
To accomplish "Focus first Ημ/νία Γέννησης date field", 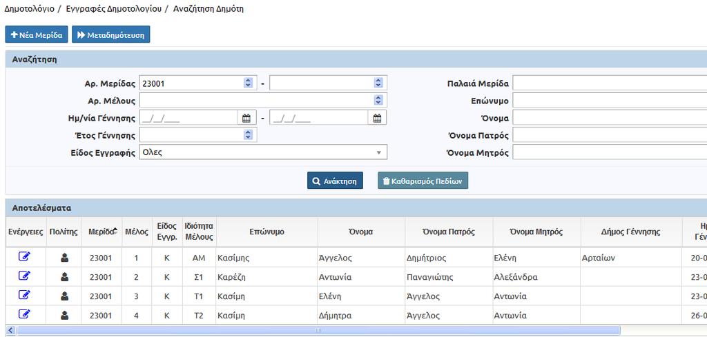I will 188,118.
